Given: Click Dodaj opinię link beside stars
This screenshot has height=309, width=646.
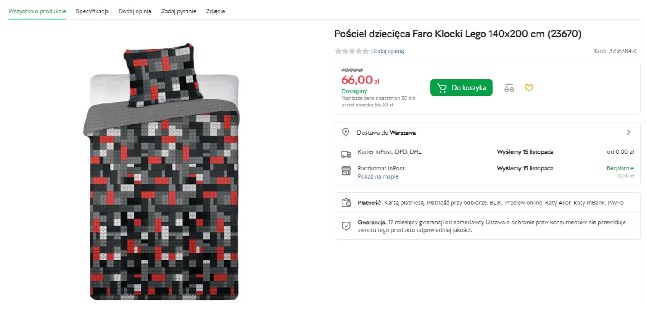Looking at the screenshot, I should (387, 51).
